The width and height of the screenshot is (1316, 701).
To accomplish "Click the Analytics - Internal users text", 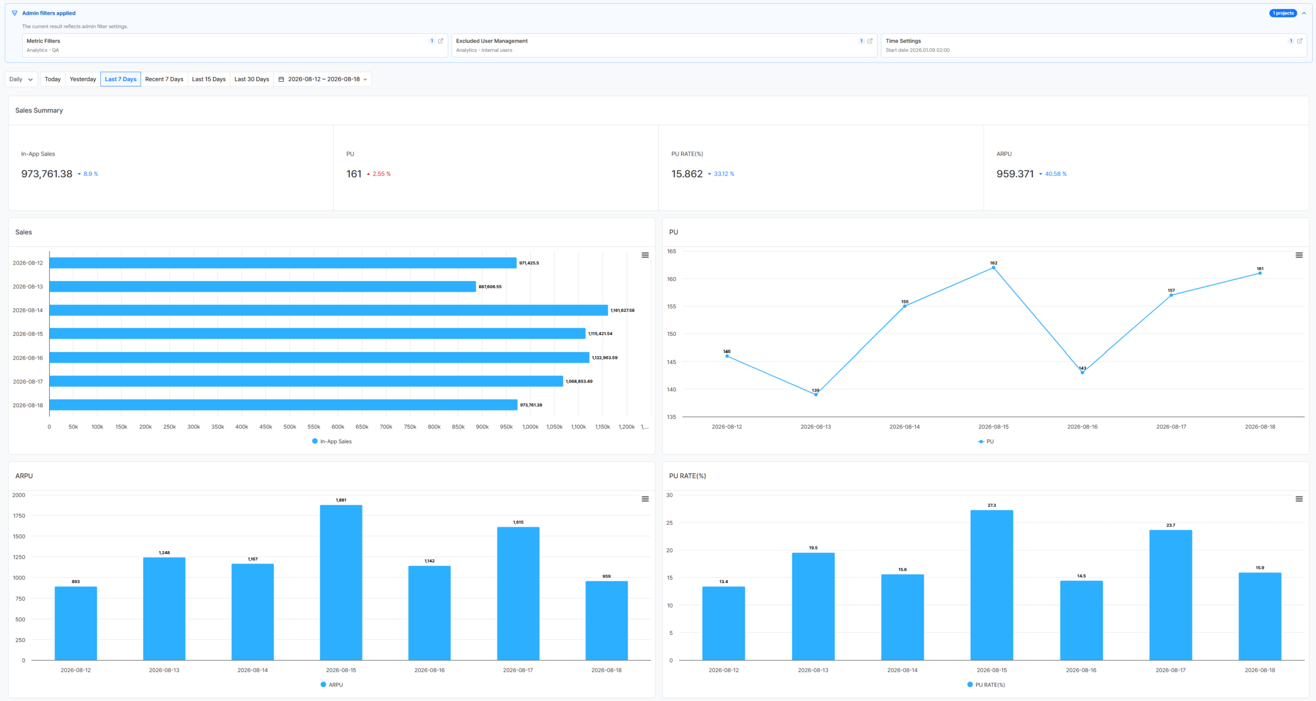I will pyautogui.click(x=484, y=50).
